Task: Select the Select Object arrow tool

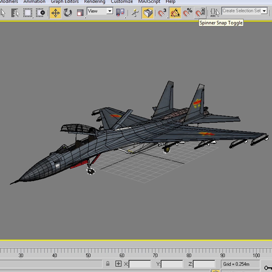Action: [x=3, y=13]
